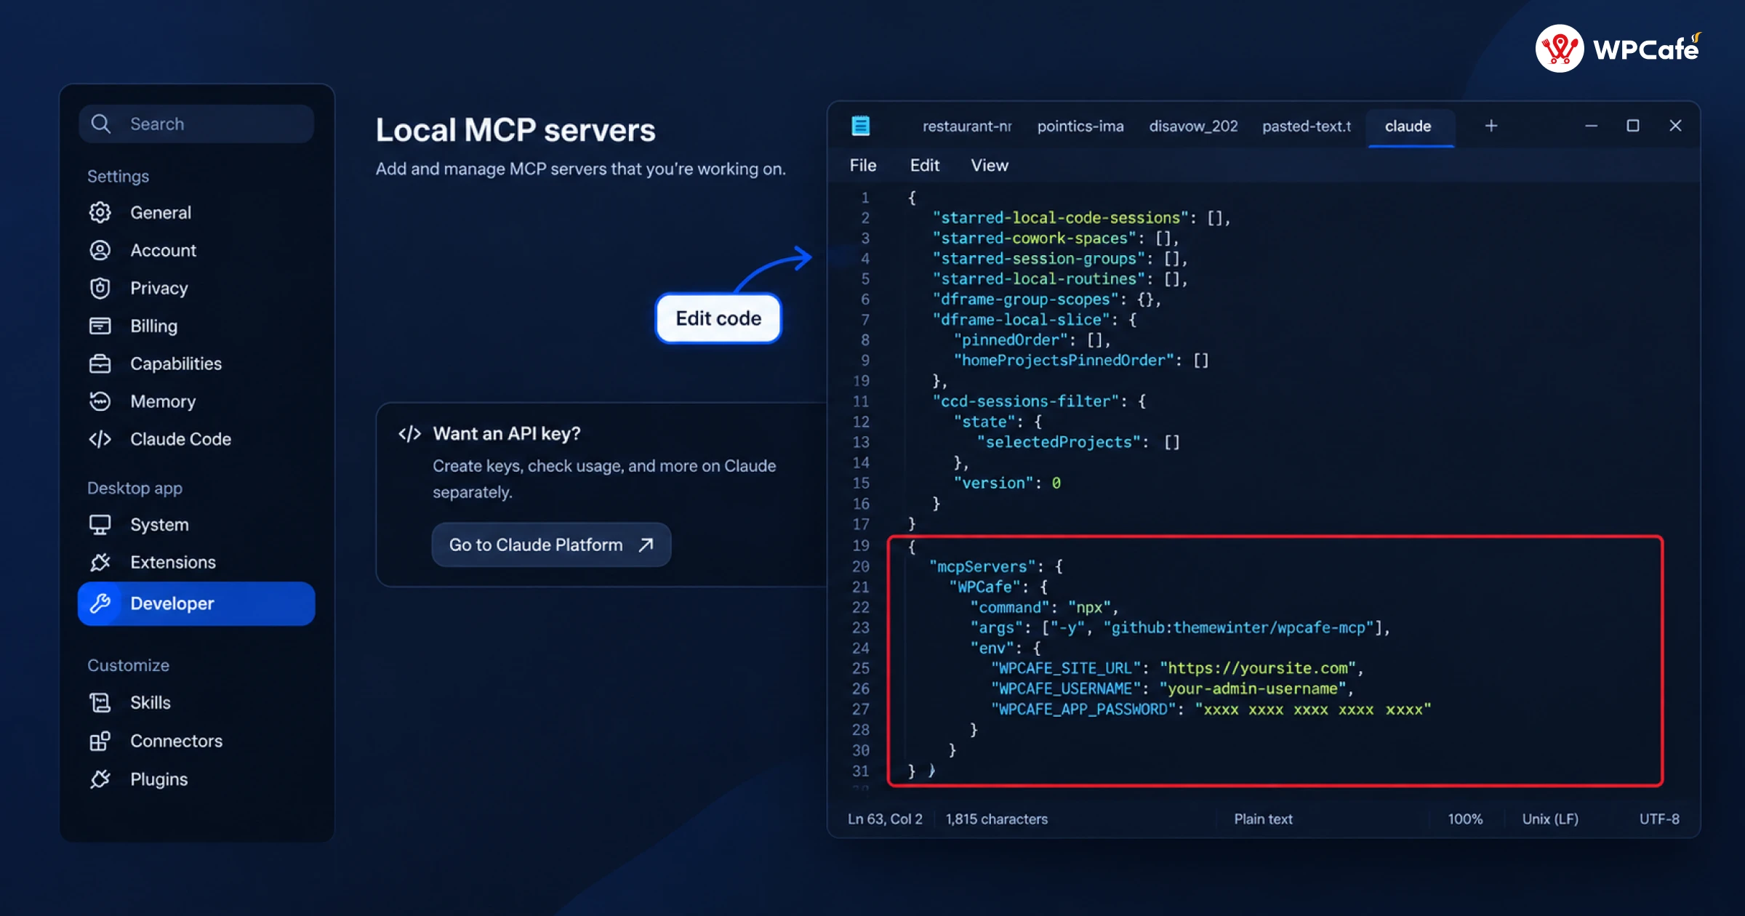Switch to the pasted-text.t tab
1745x916 pixels.
1307,126
